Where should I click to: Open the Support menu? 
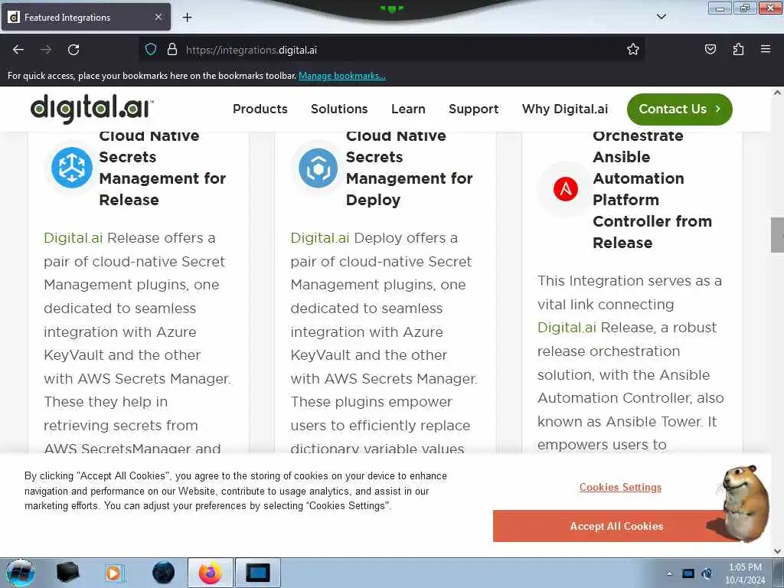tap(473, 109)
